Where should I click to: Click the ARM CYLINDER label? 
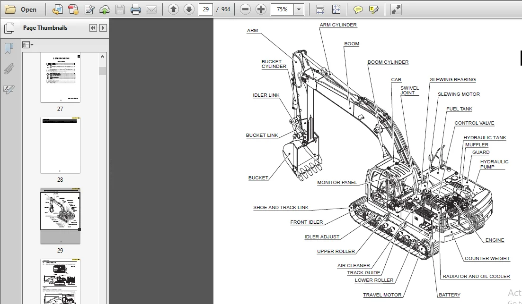[338, 25]
